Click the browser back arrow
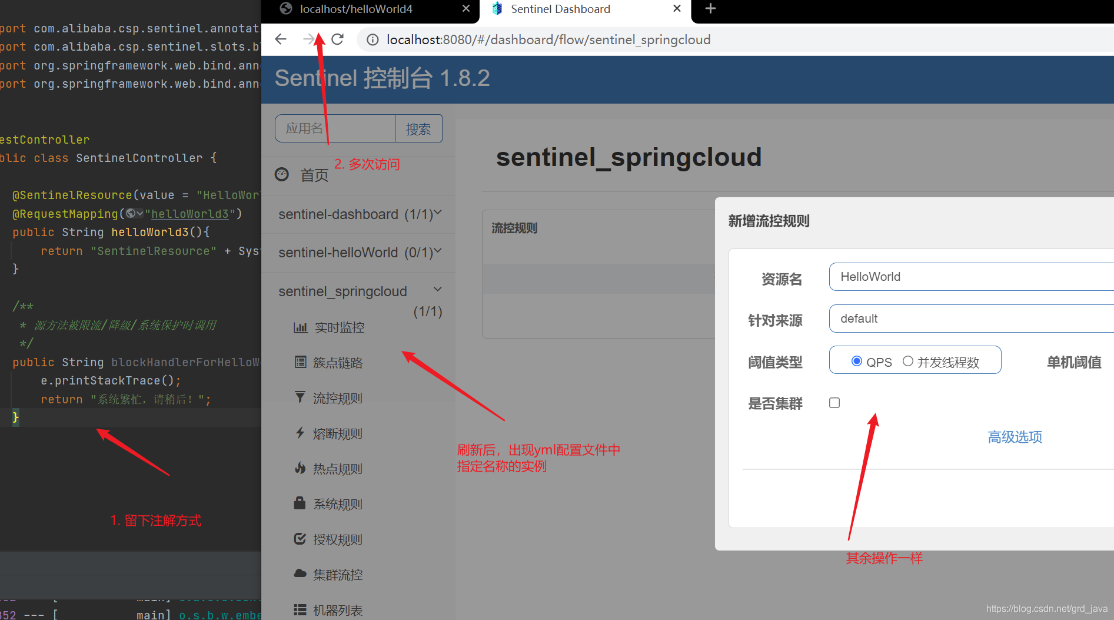The width and height of the screenshot is (1114, 620). [281, 39]
